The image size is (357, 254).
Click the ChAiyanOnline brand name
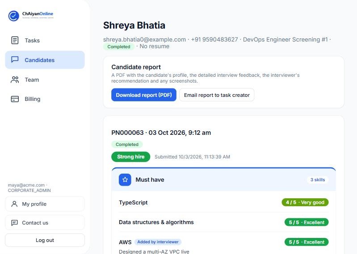tap(38, 14)
